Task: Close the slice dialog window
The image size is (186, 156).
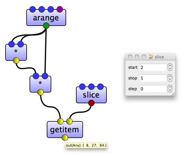Action: (x=130, y=57)
